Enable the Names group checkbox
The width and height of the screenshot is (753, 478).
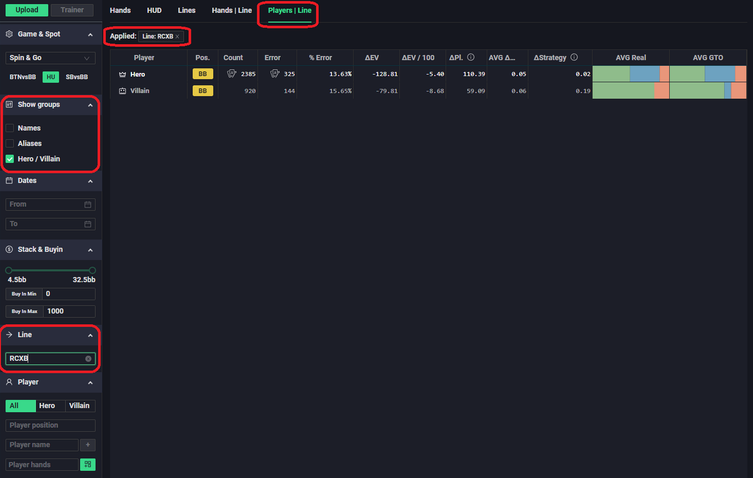tap(10, 128)
